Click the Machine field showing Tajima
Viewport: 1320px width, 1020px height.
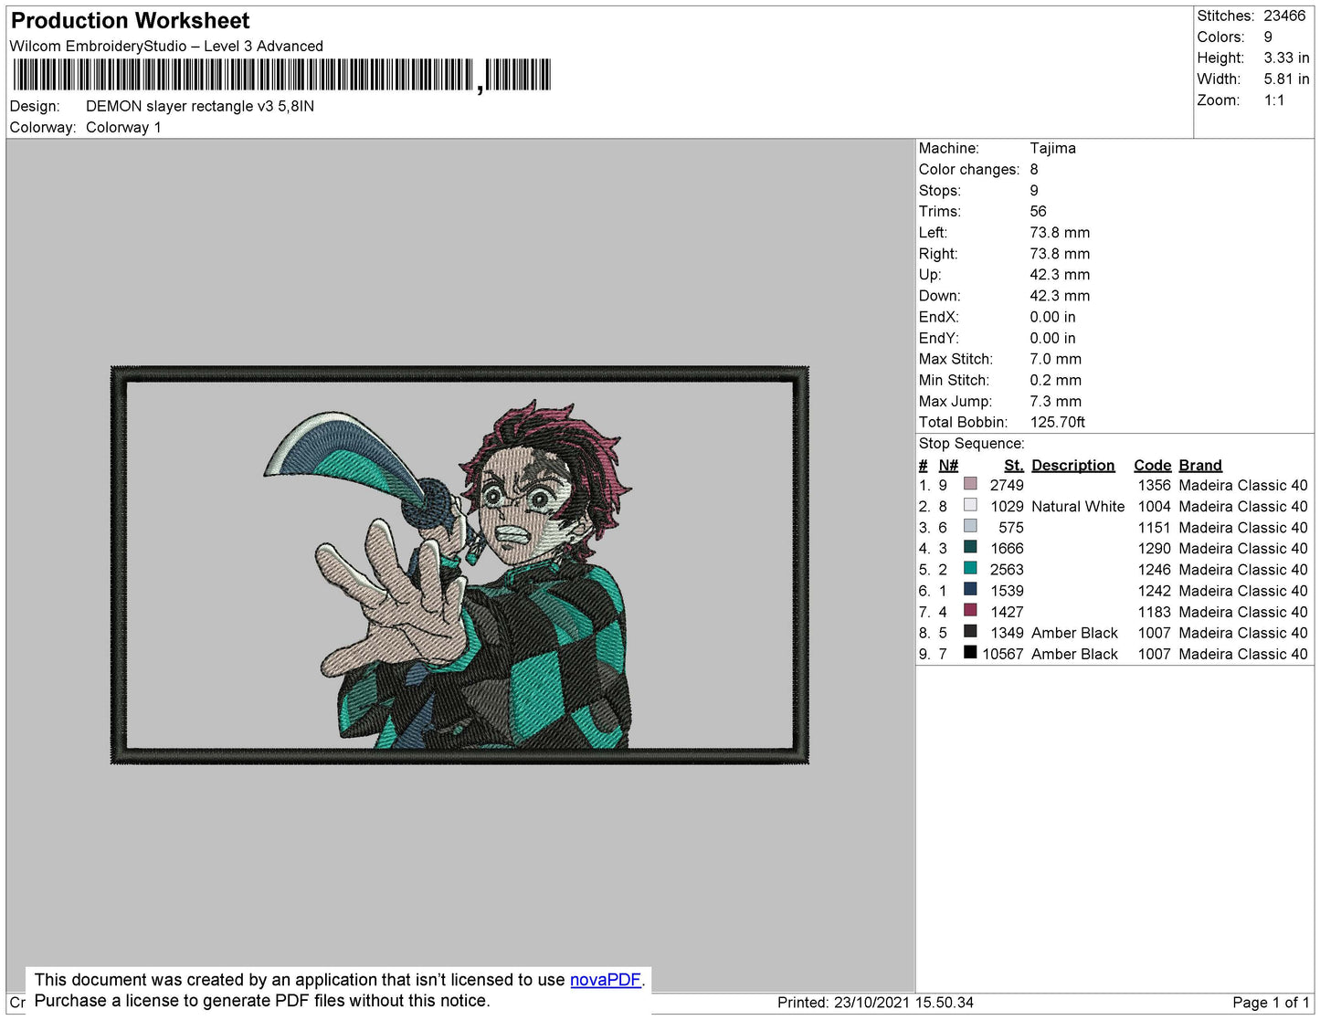(x=1052, y=148)
